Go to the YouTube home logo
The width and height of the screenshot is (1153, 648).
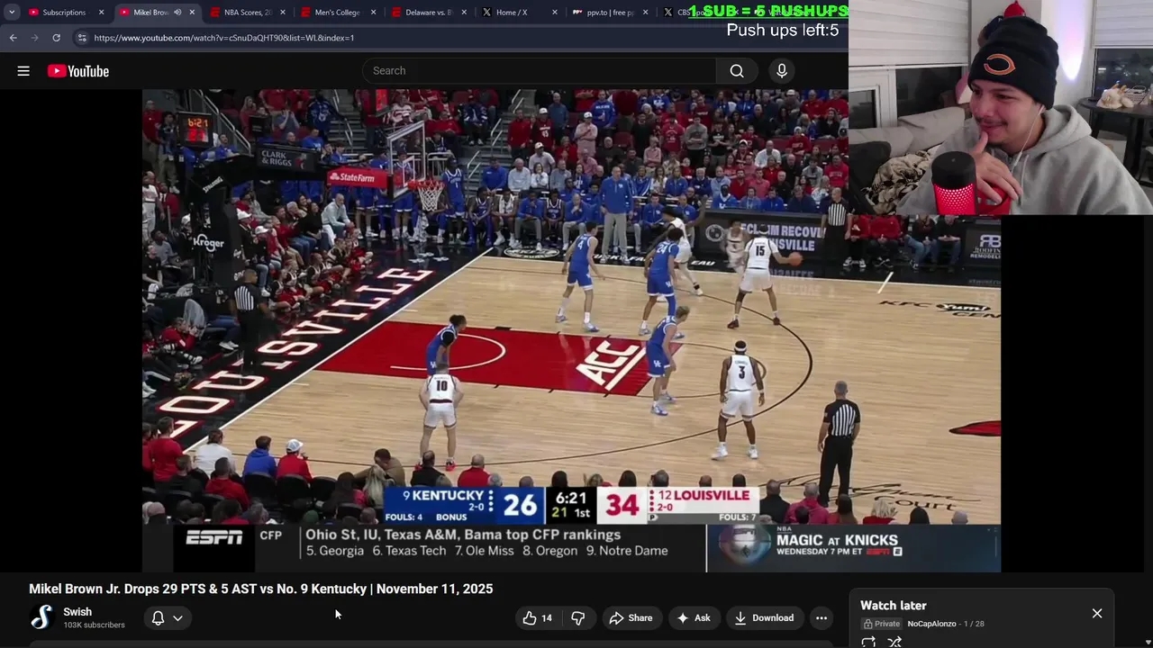[x=78, y=71]
